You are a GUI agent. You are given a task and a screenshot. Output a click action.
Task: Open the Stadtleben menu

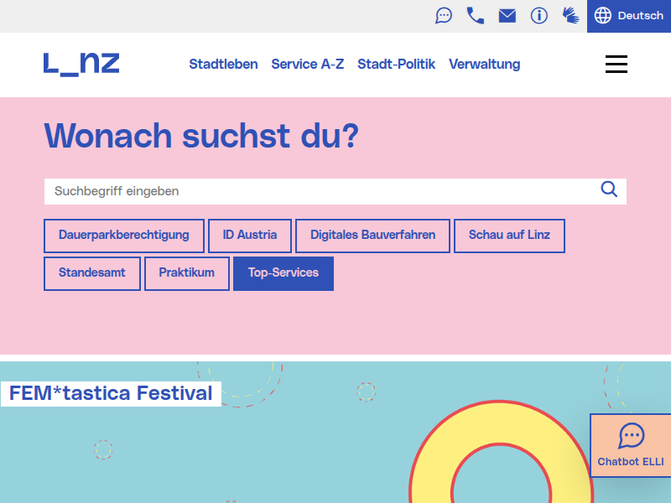tap(223, 65)
